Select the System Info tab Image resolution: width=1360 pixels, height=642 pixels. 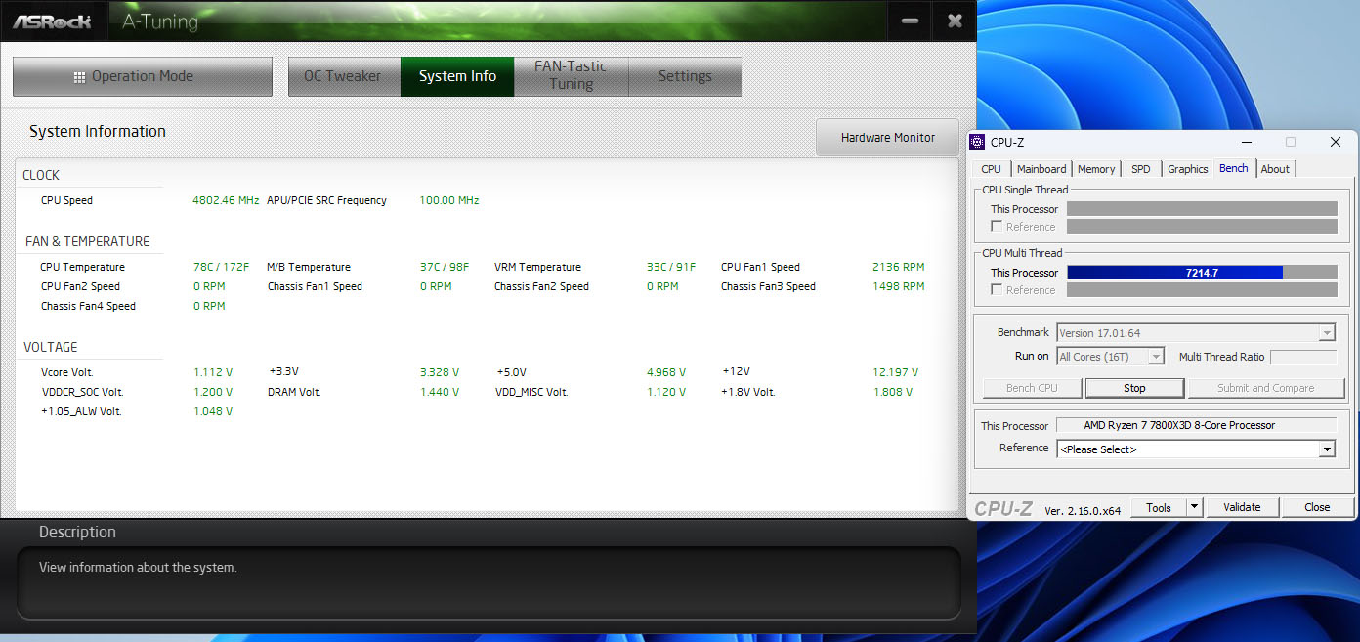coord(457,76)
